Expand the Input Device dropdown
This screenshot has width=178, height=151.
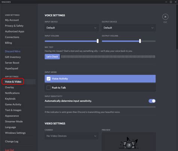(71, 28)
